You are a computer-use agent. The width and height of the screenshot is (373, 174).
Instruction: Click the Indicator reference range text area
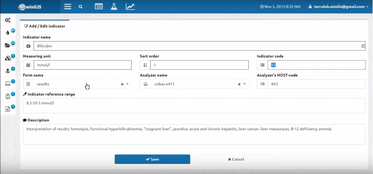point(194,106)
